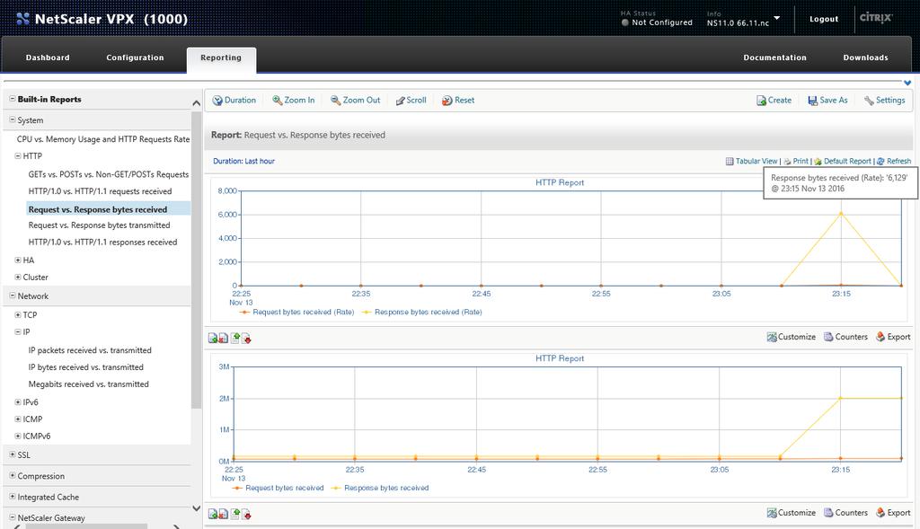Click green move-up arrow below second chart

point(235,514)
